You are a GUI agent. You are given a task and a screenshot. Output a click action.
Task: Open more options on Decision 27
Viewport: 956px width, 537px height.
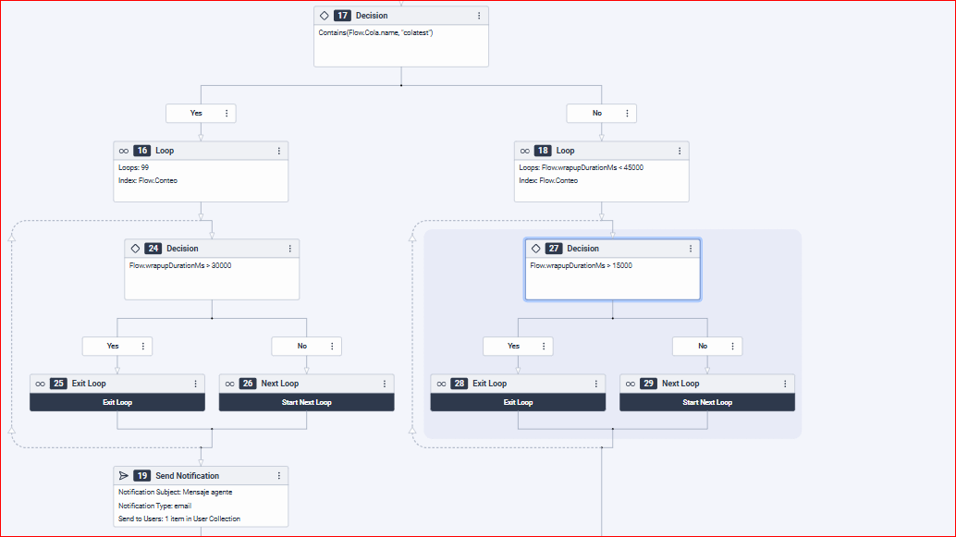pyautogui.click(x=690, y=249)
